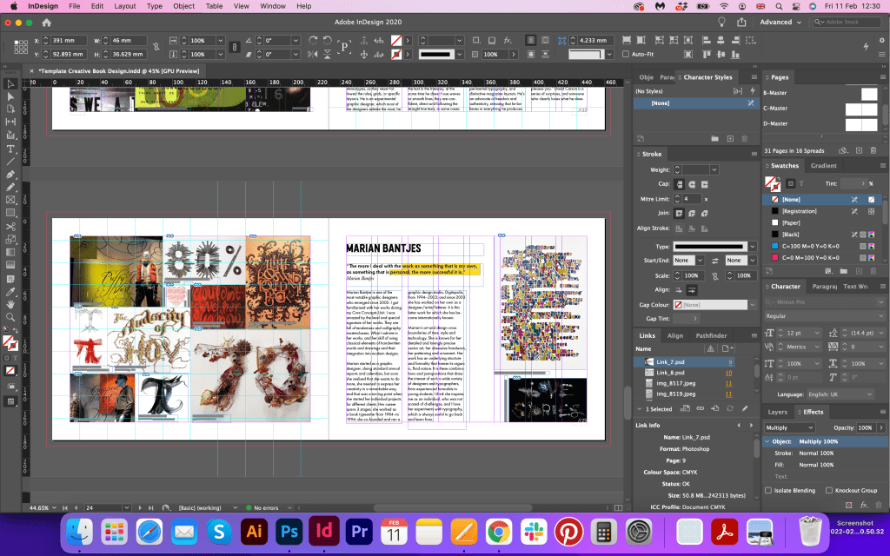
Task: Open the Language English: UK dropdown
Action: click(x=841, y=394)
